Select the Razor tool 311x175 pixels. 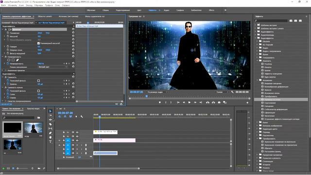click(x=51, y=124)
